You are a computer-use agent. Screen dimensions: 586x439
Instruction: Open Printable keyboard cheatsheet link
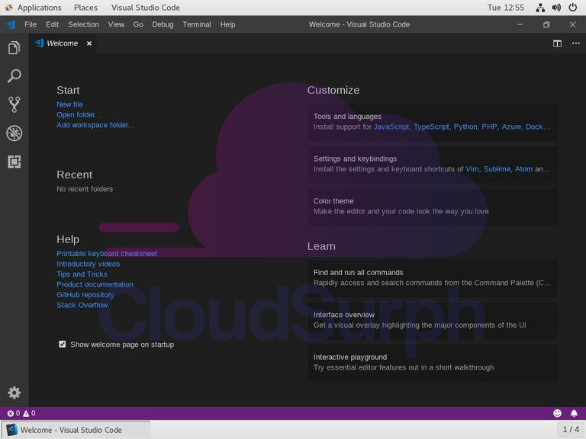click(x=107, y=254)
